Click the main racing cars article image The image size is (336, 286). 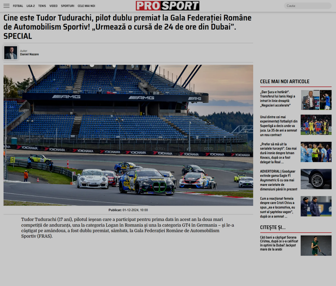128,135
